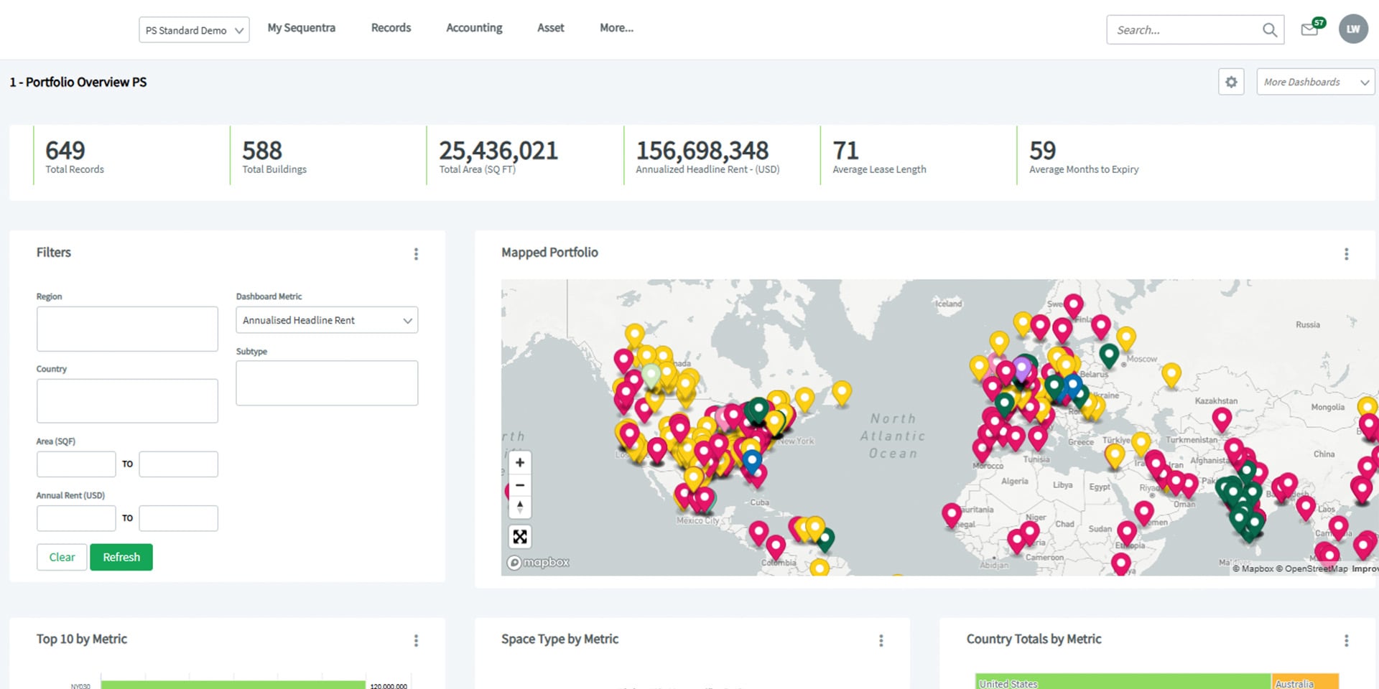The height and width of the screenshot is (689, 1379).
Task: Toggle map fullscreen view
Action: (520, 537)
